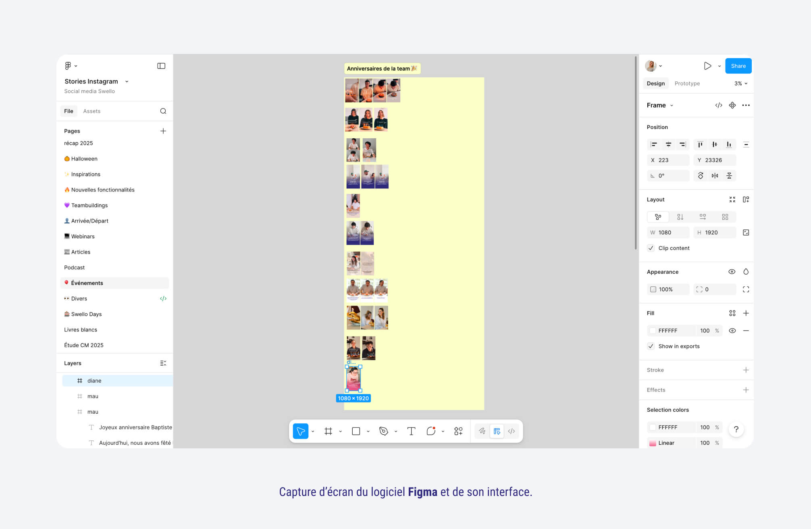Switch to the Prototype tab
811x529 pixels.
(687, 83)
